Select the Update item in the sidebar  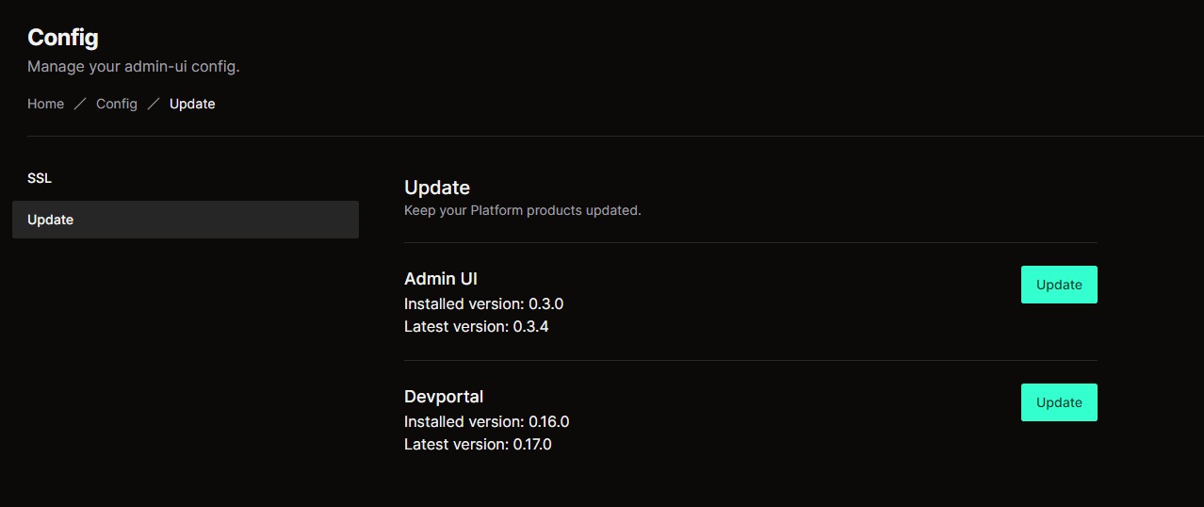click(185, 220)
